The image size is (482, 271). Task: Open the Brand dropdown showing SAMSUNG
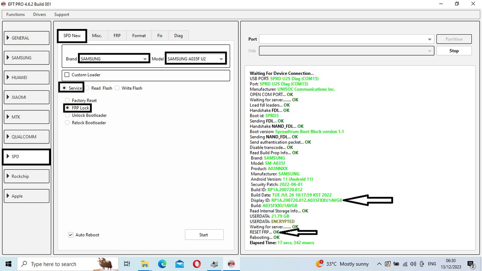point(145,59)
